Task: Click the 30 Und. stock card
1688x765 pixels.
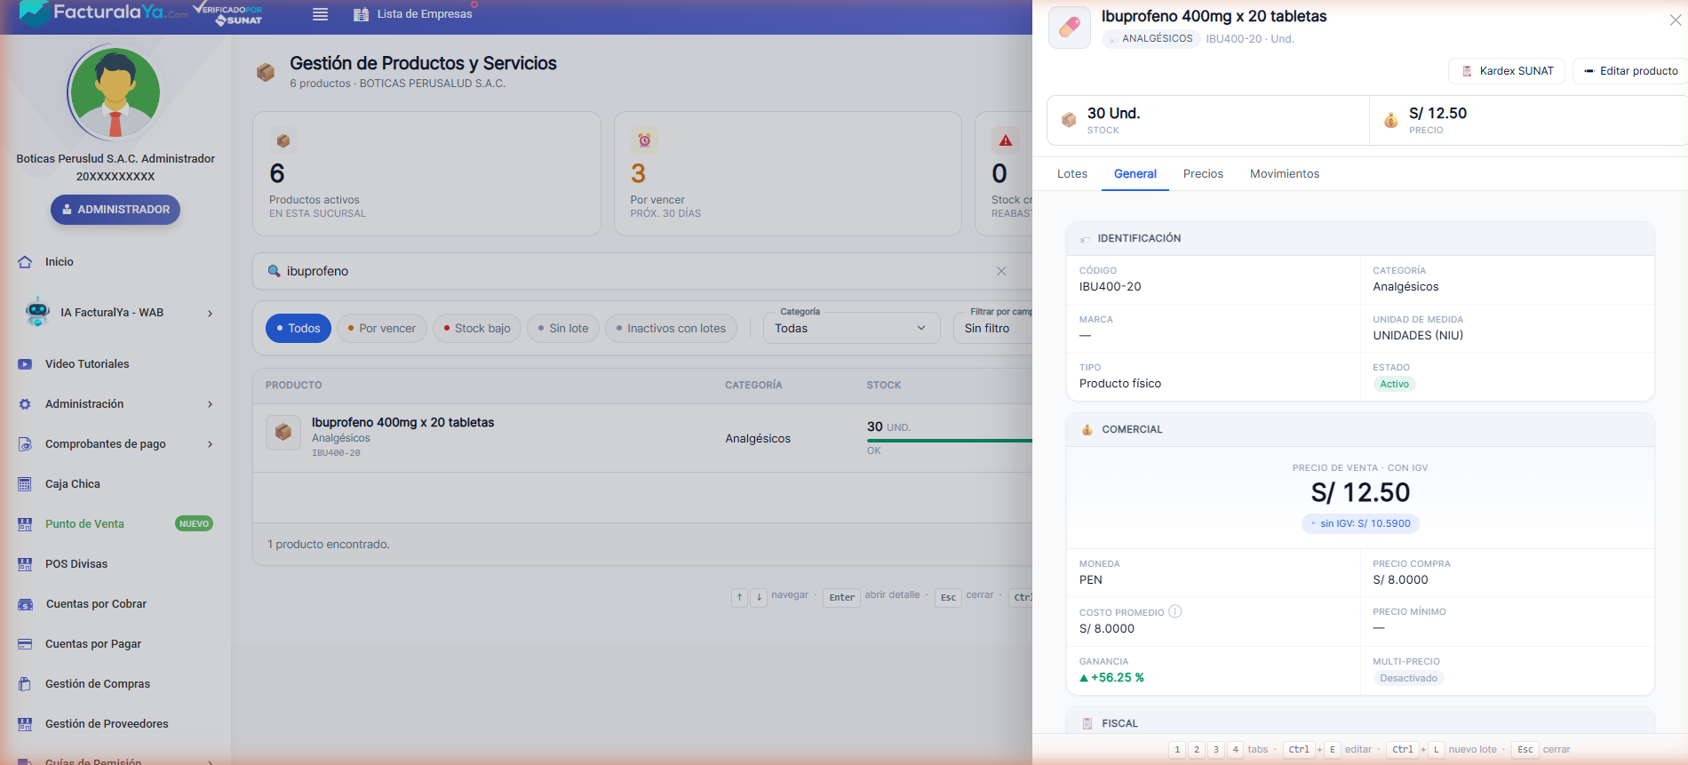Action: coord(1208,121)
